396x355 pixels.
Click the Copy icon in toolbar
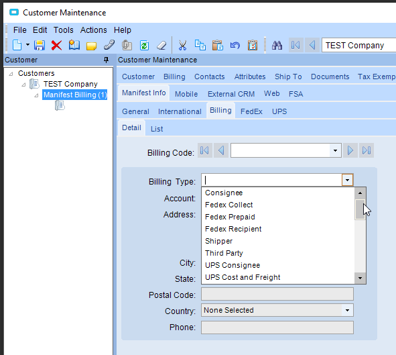pyautogui.click(x=200, y=46)
